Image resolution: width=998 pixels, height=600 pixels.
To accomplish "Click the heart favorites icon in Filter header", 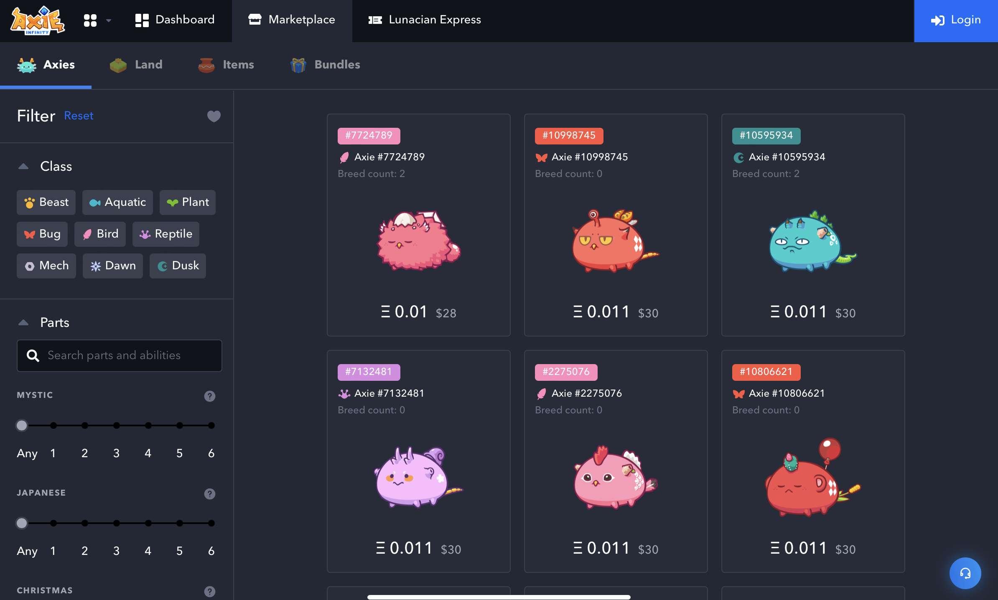I will coord(214,116).
